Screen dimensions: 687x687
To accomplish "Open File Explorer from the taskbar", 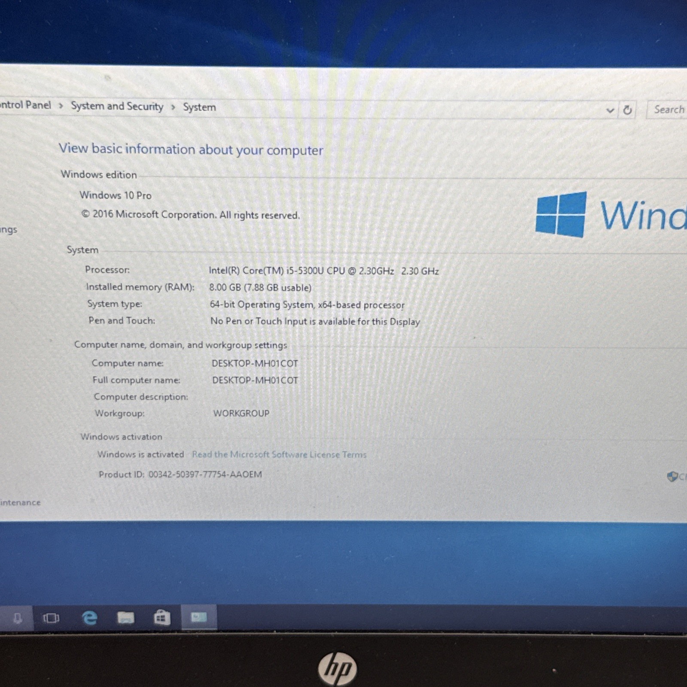I will pos(125,618).
